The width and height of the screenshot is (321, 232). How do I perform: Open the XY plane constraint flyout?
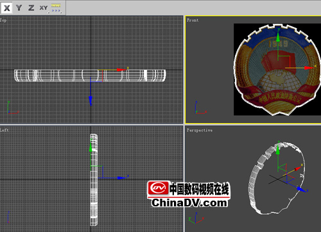click(x=44, y=8)
